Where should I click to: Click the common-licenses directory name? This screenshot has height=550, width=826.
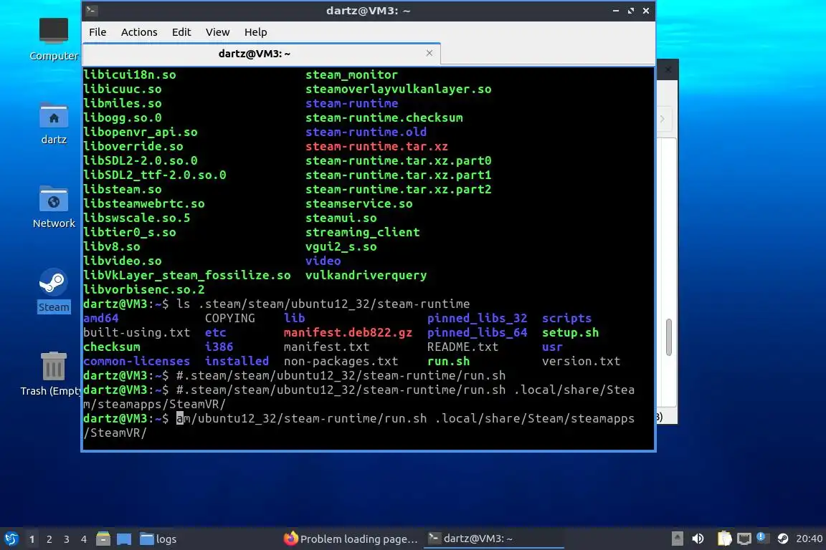pos(137,361)
